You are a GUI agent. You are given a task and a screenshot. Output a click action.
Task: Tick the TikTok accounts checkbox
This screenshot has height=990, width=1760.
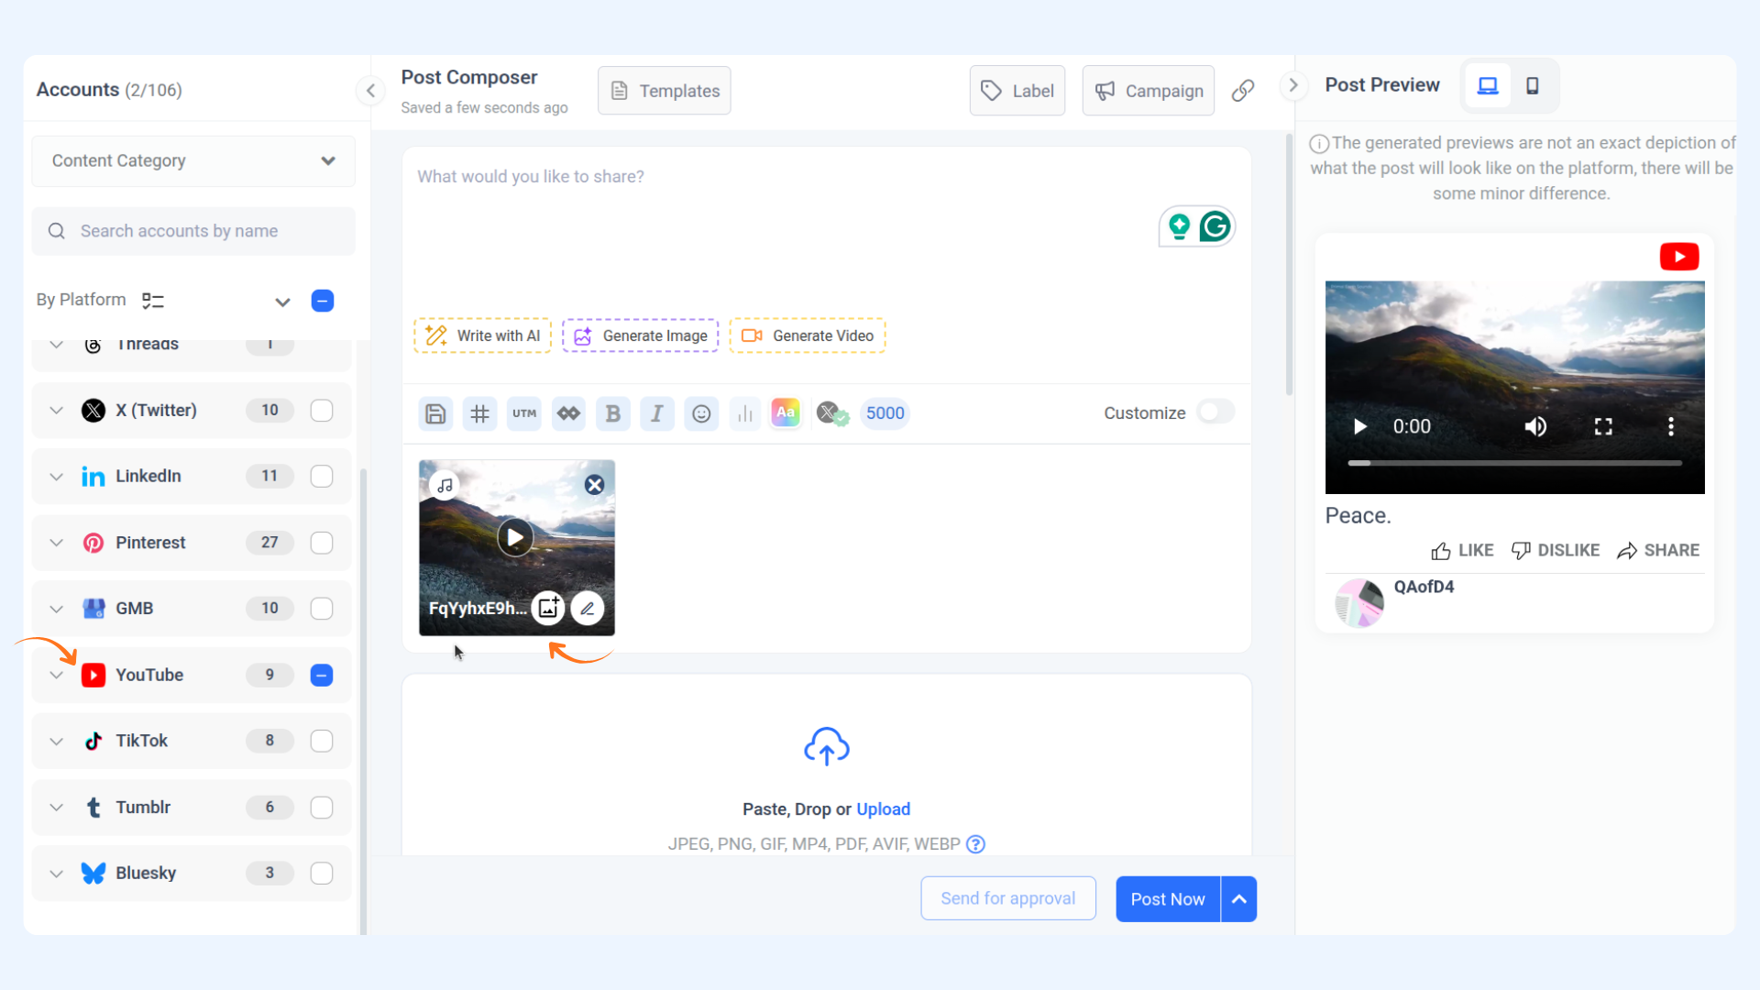(x=322, y=741)
